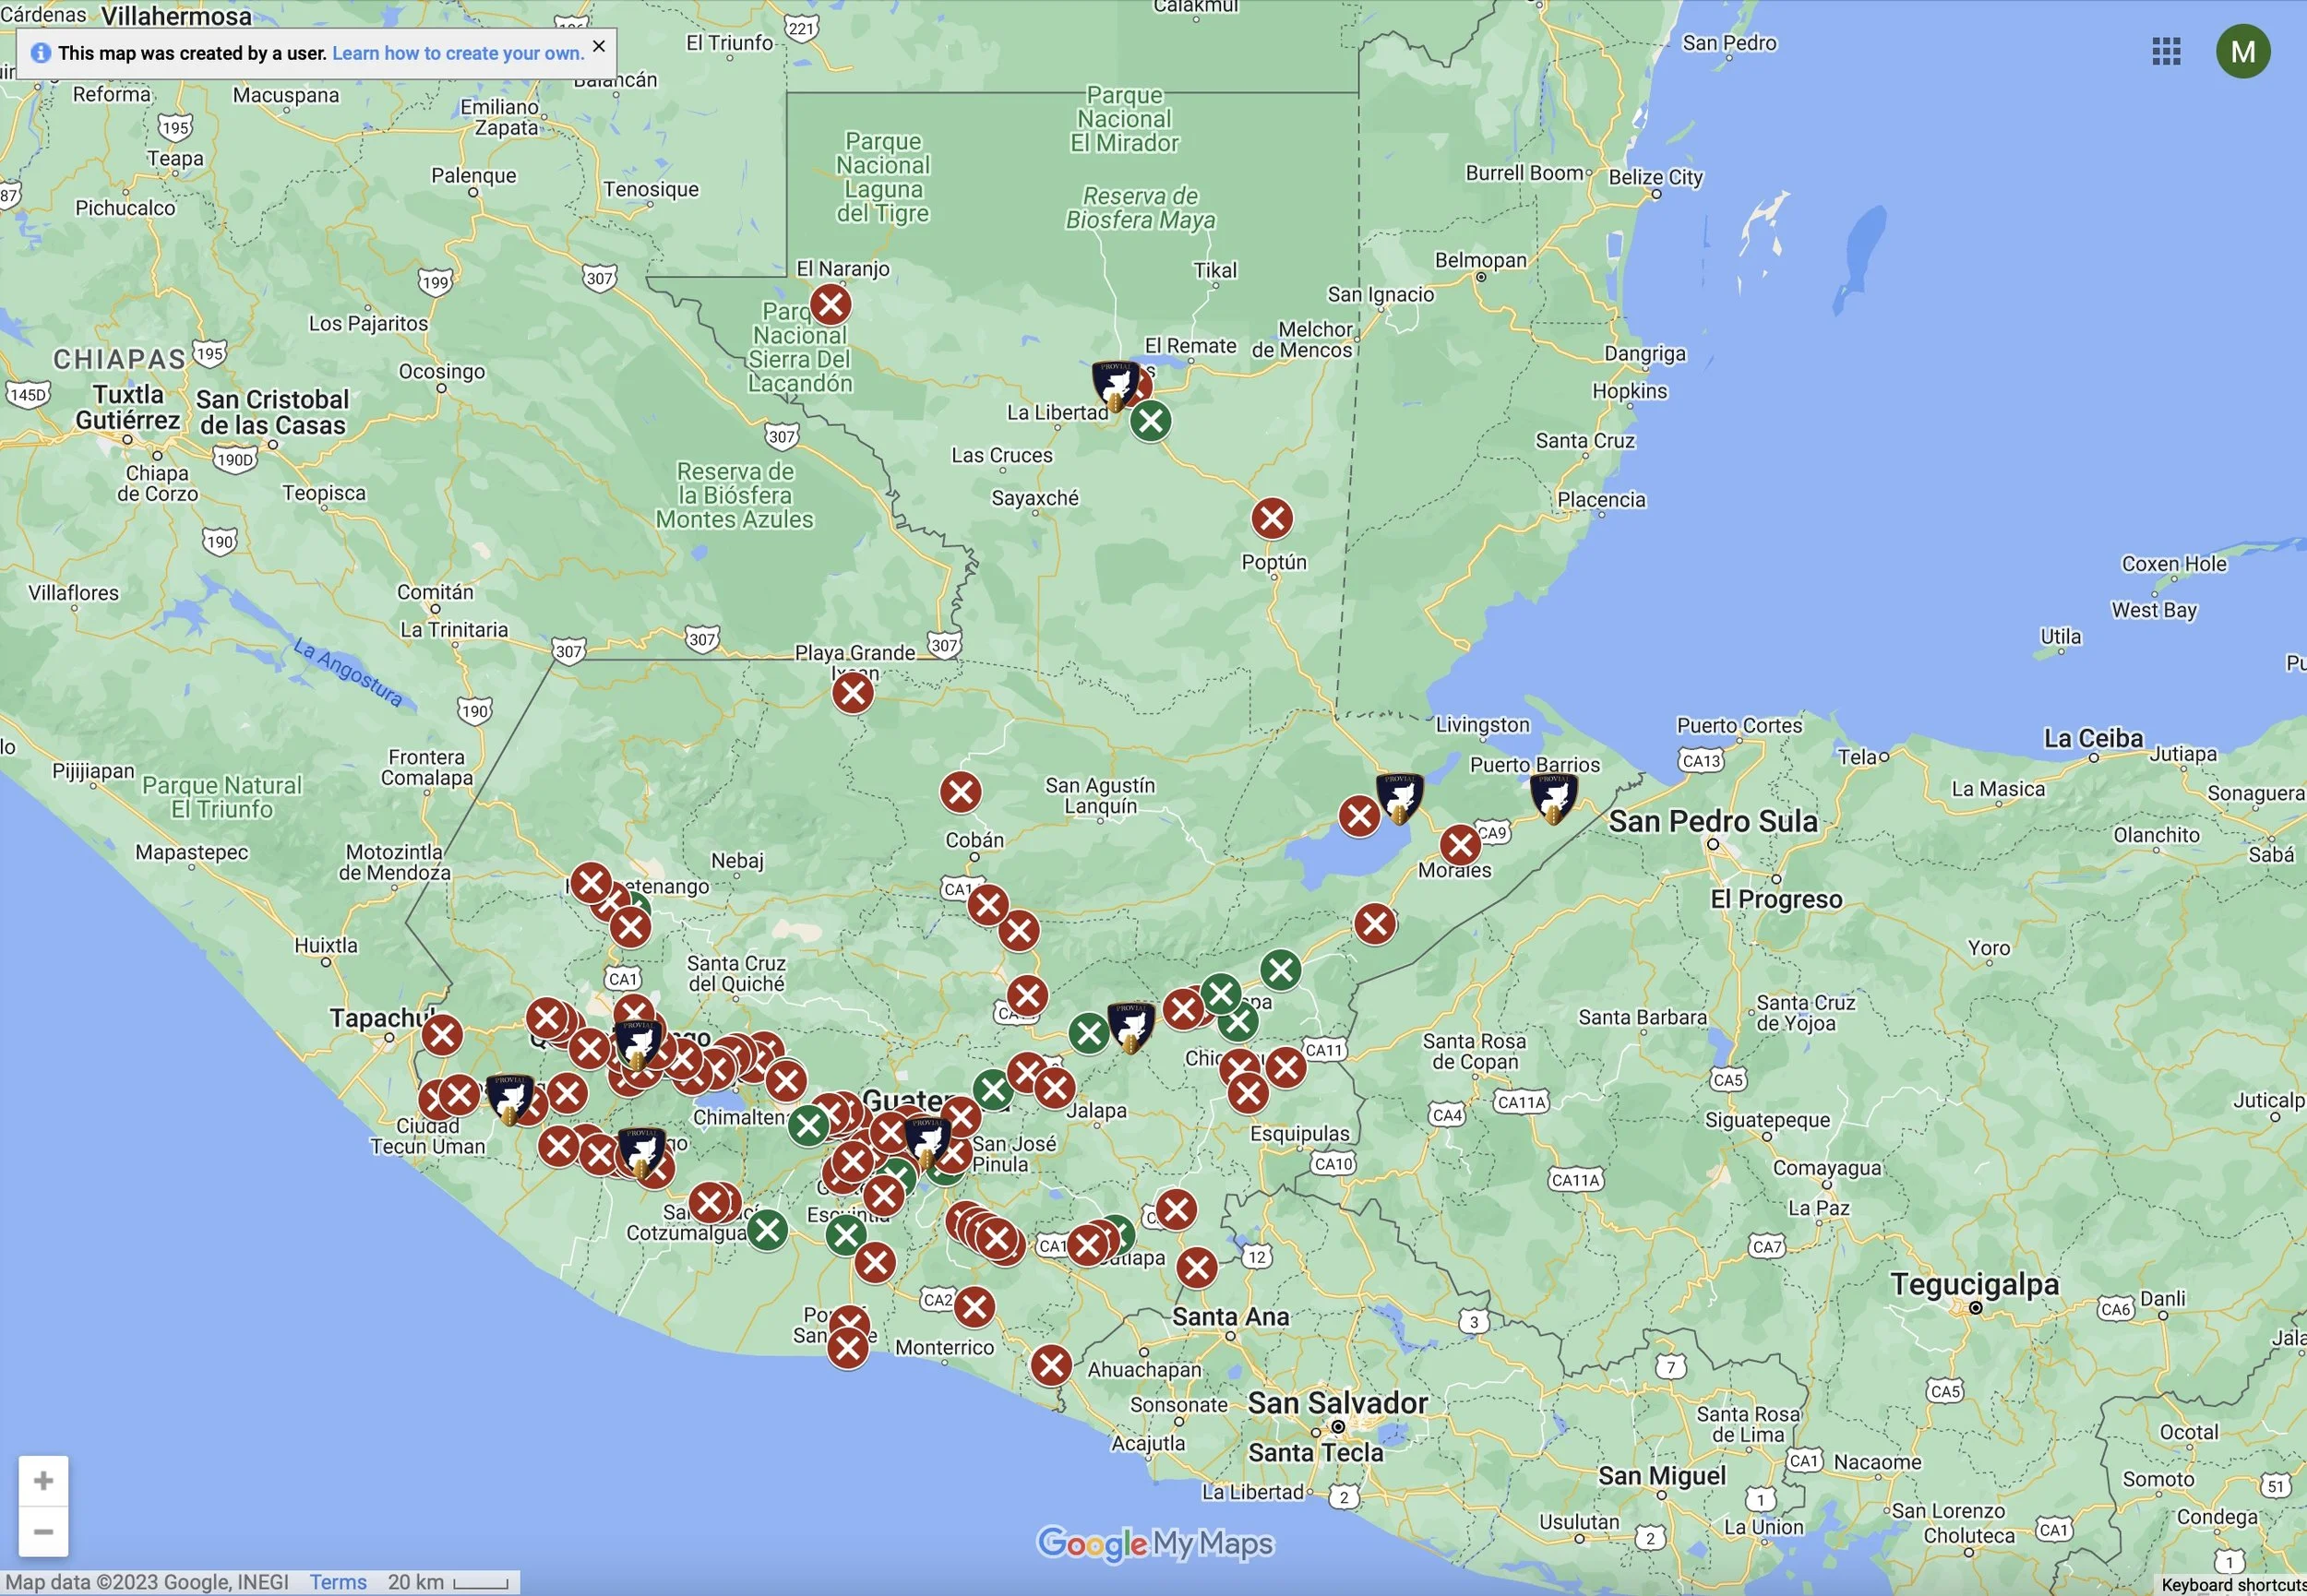Select red X marker near El Naranjo

click(830, 304)
